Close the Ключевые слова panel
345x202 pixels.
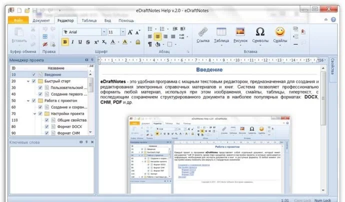point(92,142)
